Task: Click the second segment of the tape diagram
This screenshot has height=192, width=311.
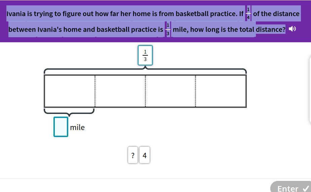Action: [x=120, y=91]
